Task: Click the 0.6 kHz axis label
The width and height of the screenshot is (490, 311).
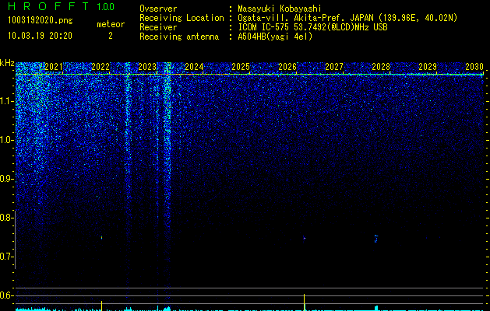Action: click(x=6, y=295)
